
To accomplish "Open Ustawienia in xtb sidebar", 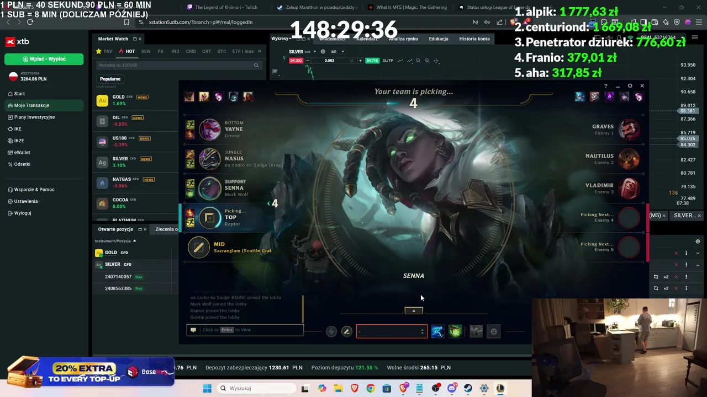I will click(23, 201).
